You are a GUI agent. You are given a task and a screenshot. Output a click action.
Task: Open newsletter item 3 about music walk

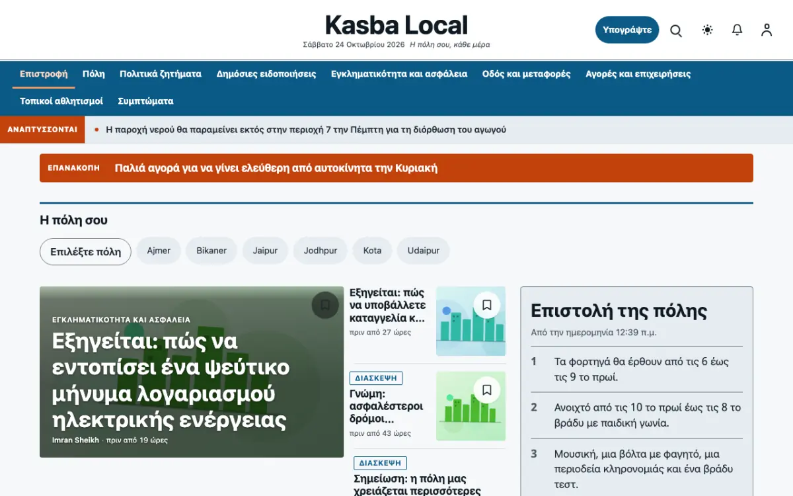click(637, 469)
